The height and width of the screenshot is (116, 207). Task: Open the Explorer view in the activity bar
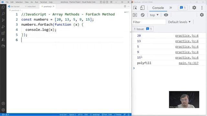pos(3,7)
